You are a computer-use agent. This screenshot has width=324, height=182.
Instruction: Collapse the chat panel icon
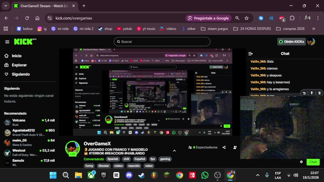pos(250,54)
